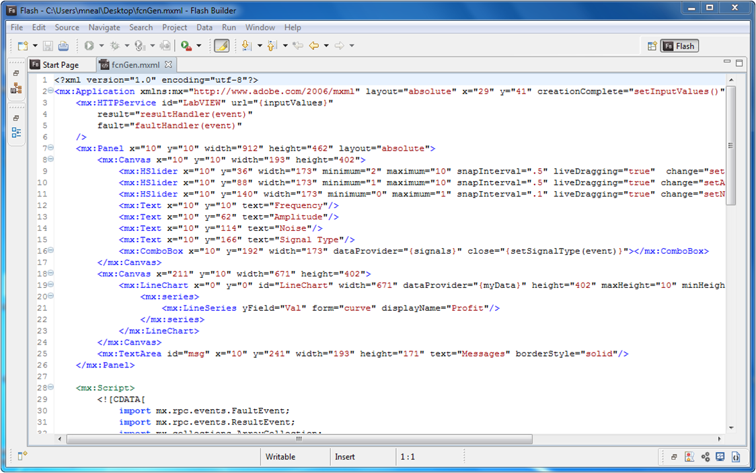756x473 pixels.
Task: Click the Previous Annotation arrow icon
Action: pyautogui.click(x=272, y=46)
